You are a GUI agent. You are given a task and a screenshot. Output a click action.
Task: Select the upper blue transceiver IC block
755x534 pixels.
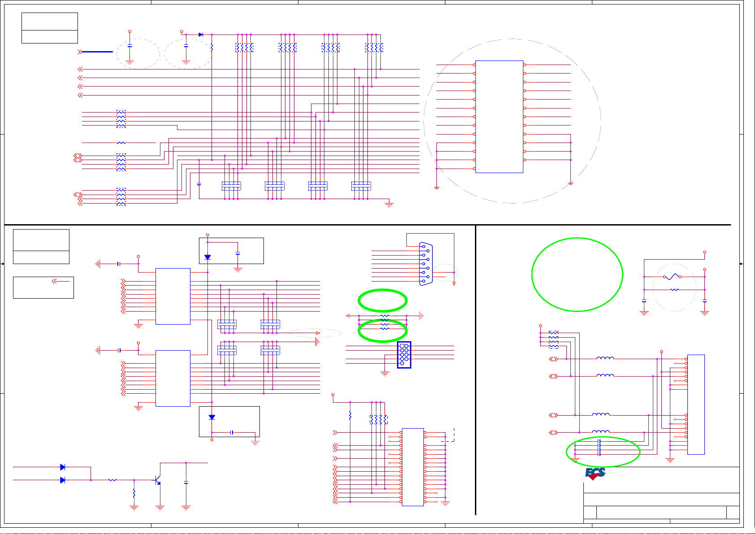click(x=173, y=296)
